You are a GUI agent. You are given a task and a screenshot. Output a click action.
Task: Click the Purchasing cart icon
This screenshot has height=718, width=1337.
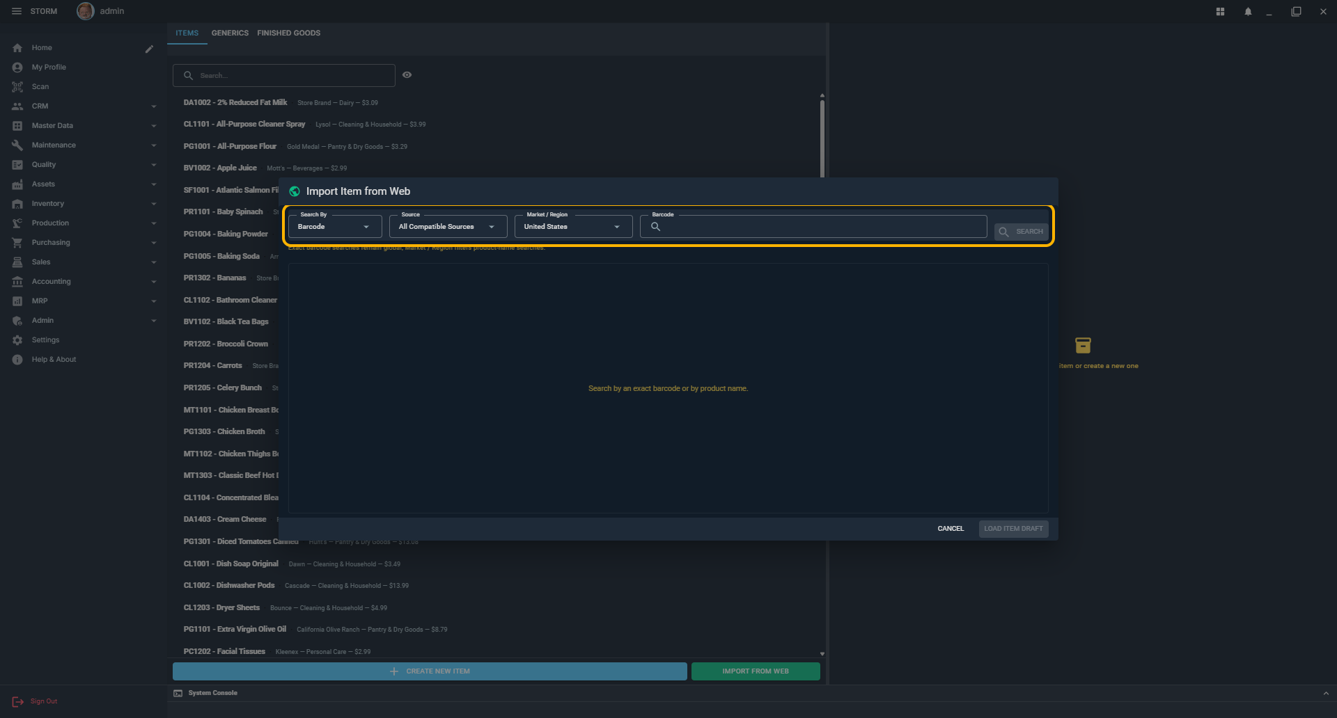click(17, 243)
